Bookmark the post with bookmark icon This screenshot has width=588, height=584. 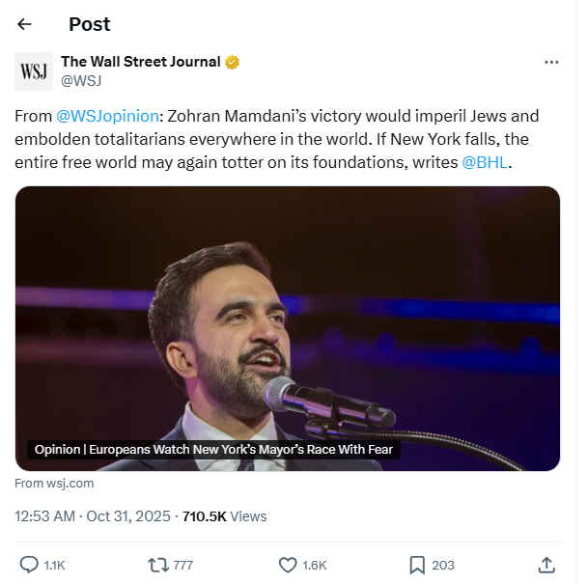tap(417, 565)
